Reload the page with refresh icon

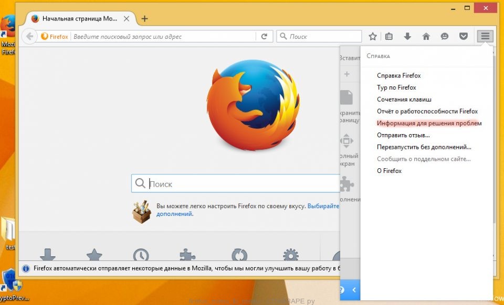[264, 37]
